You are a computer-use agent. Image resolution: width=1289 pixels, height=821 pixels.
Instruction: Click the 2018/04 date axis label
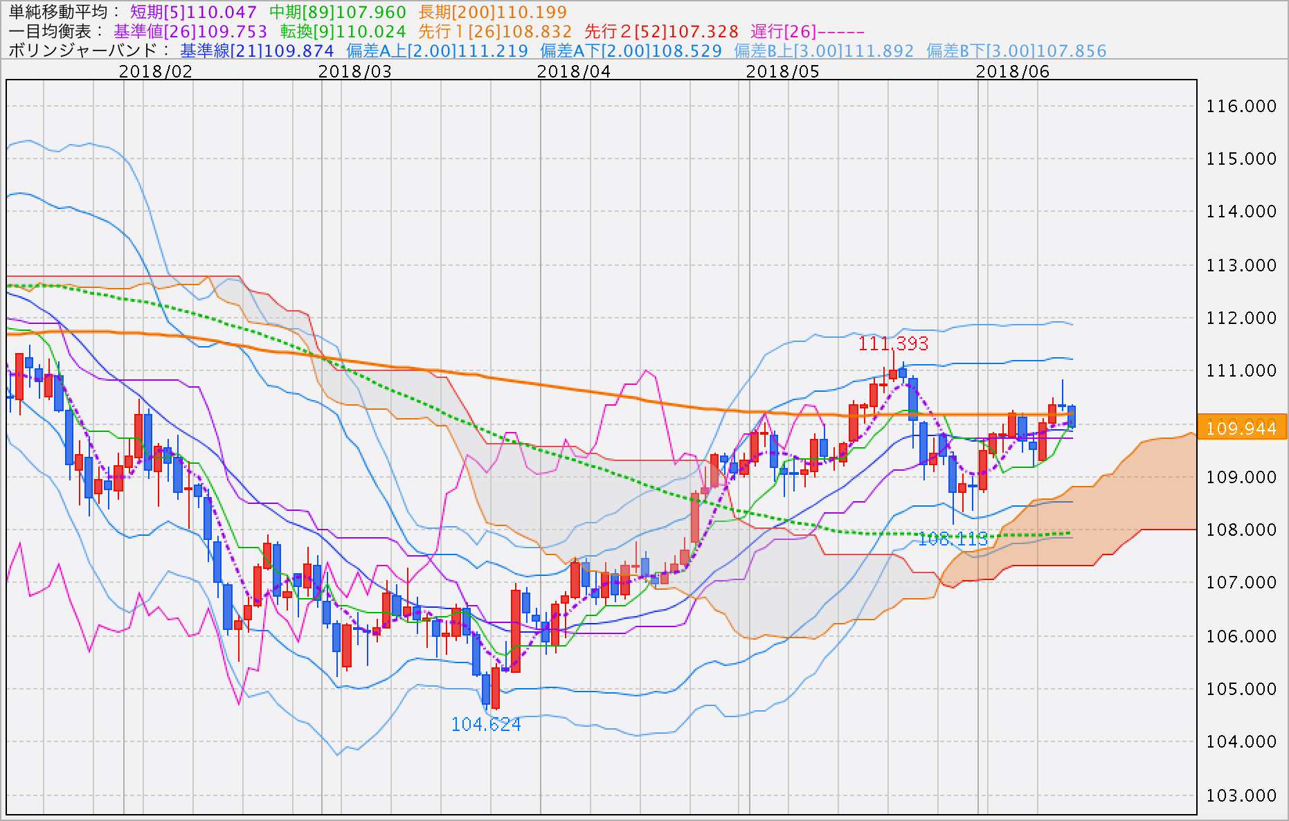click(574, 71)
